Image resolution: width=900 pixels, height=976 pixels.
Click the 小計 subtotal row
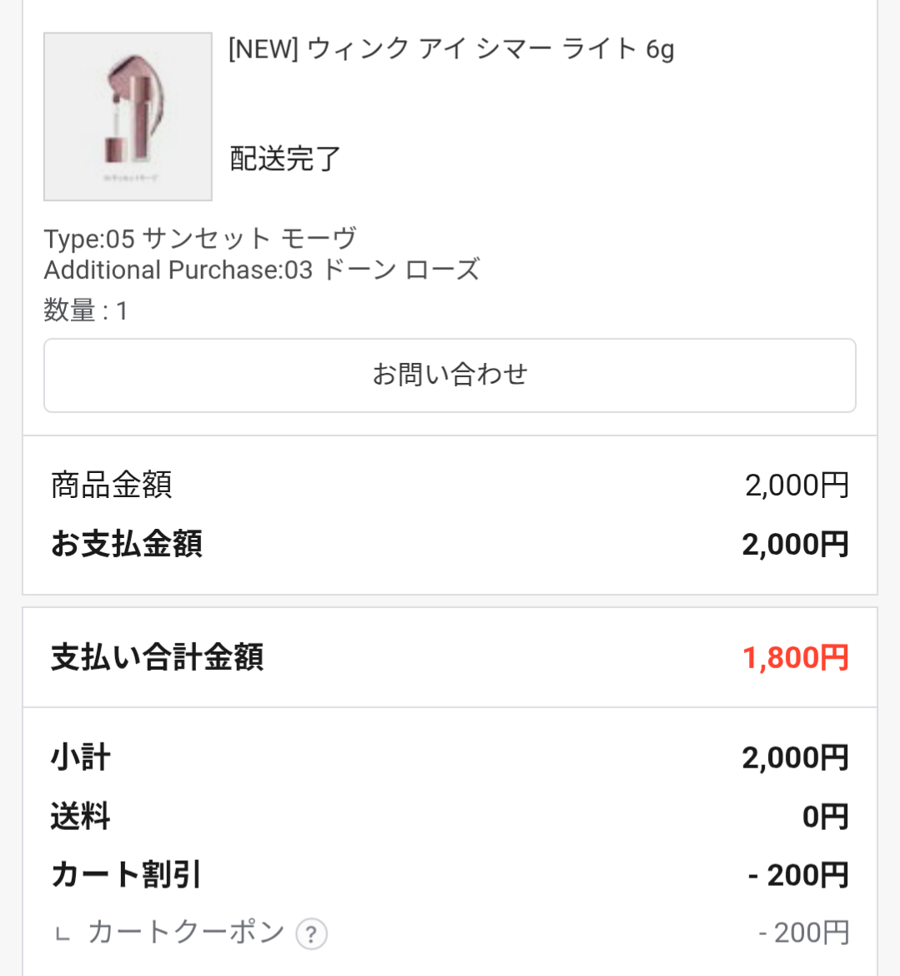(450, 757)
